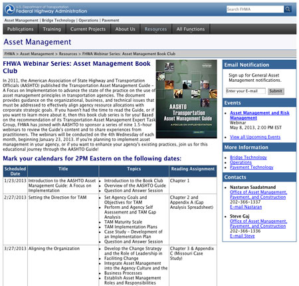
Task: Open the Resources menu
Action: [x=155, y=29]
